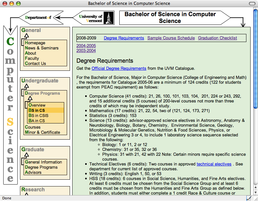Open Graduate General Information page
The image size is (258, 201).
[x=44, y=162]
